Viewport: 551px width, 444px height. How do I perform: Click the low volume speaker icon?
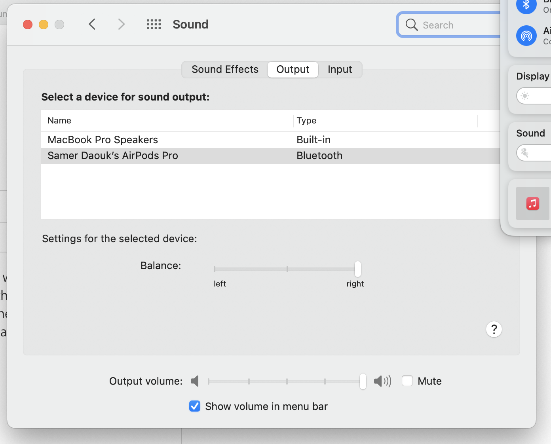[195, 381]
